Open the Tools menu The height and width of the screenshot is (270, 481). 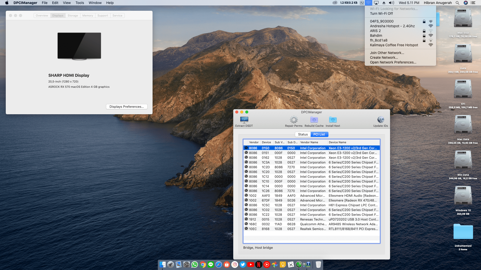click(x=80, y=3)
